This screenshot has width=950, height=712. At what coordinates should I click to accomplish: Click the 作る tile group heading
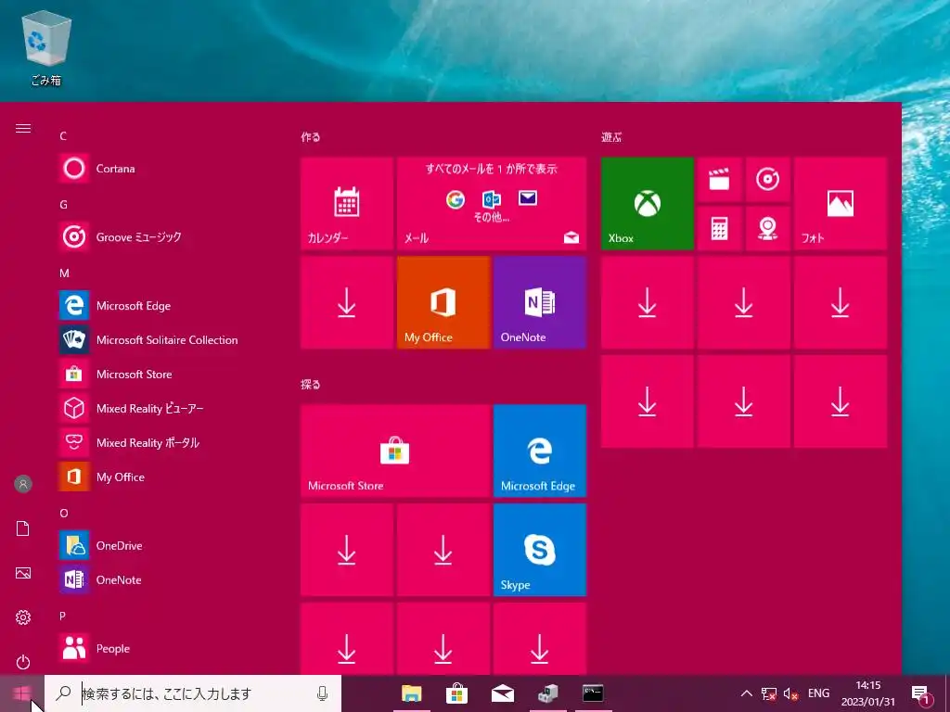tap(310, 137)
